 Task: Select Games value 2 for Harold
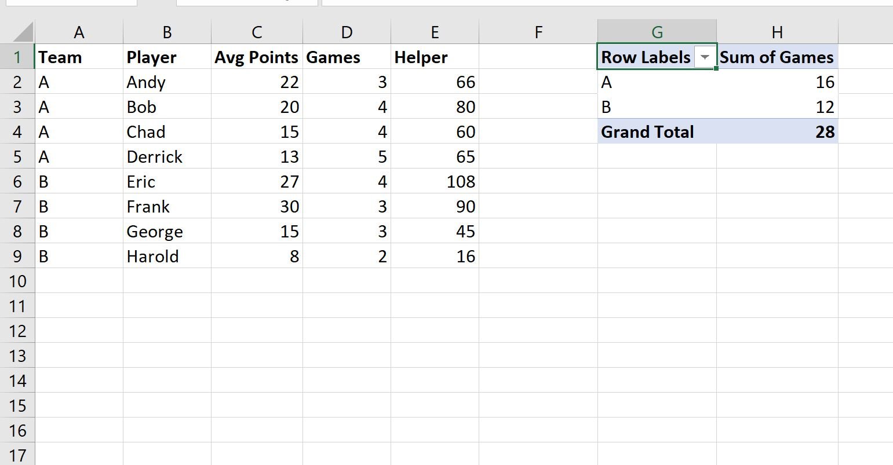pyautogui.click(x=347, y=257)
